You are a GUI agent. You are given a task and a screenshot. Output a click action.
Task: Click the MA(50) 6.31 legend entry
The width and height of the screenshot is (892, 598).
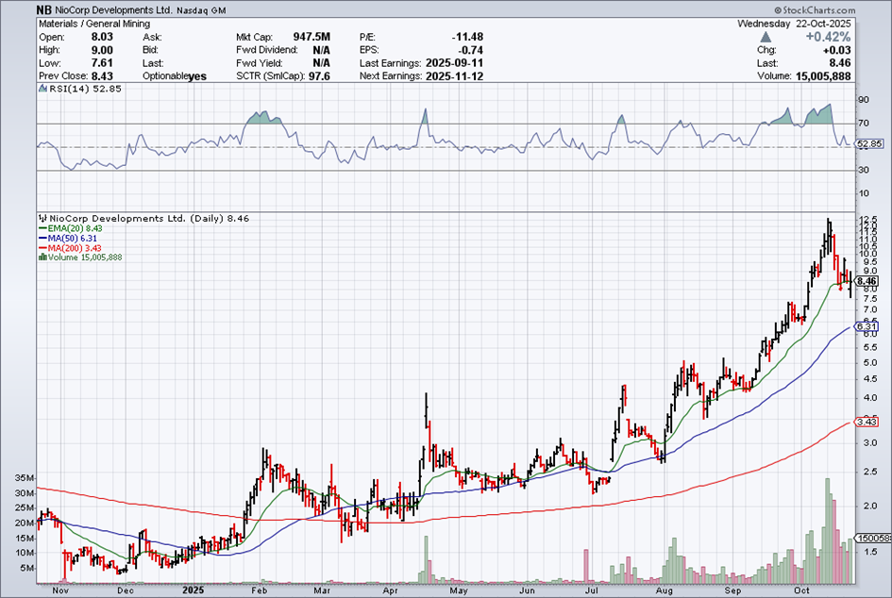(x=68, y=239)
